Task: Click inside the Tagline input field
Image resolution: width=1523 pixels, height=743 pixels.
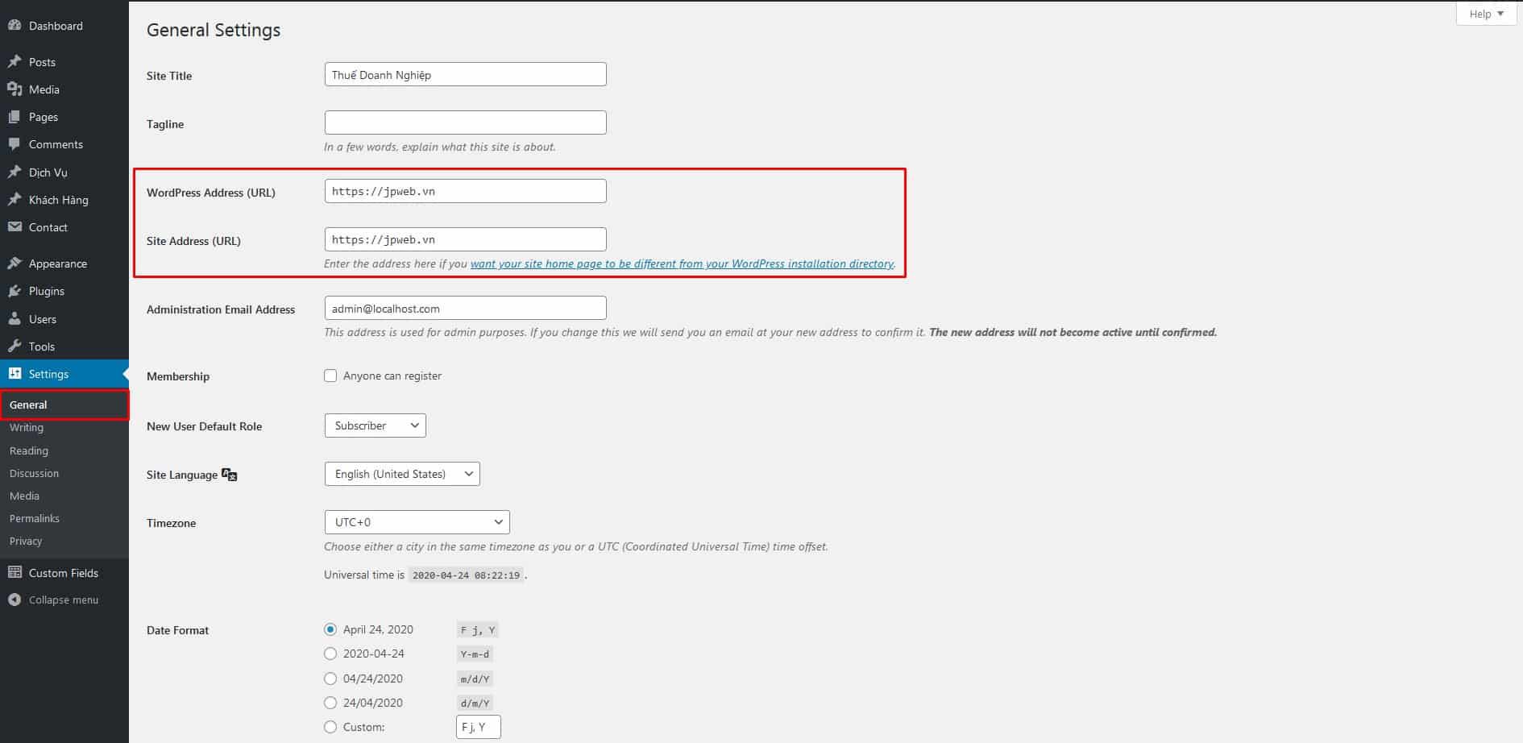Action: 465,122
